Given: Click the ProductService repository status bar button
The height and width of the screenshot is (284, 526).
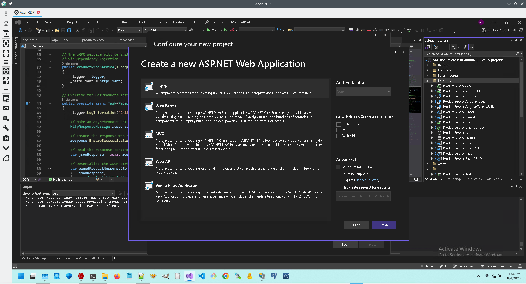Looking at the screenshot, I should coord(496,266).
